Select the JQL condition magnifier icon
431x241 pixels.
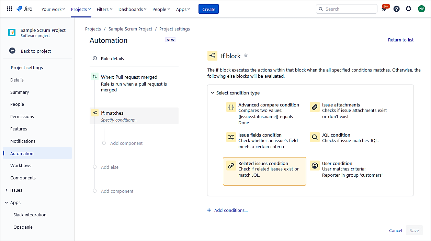coord(315,137)
